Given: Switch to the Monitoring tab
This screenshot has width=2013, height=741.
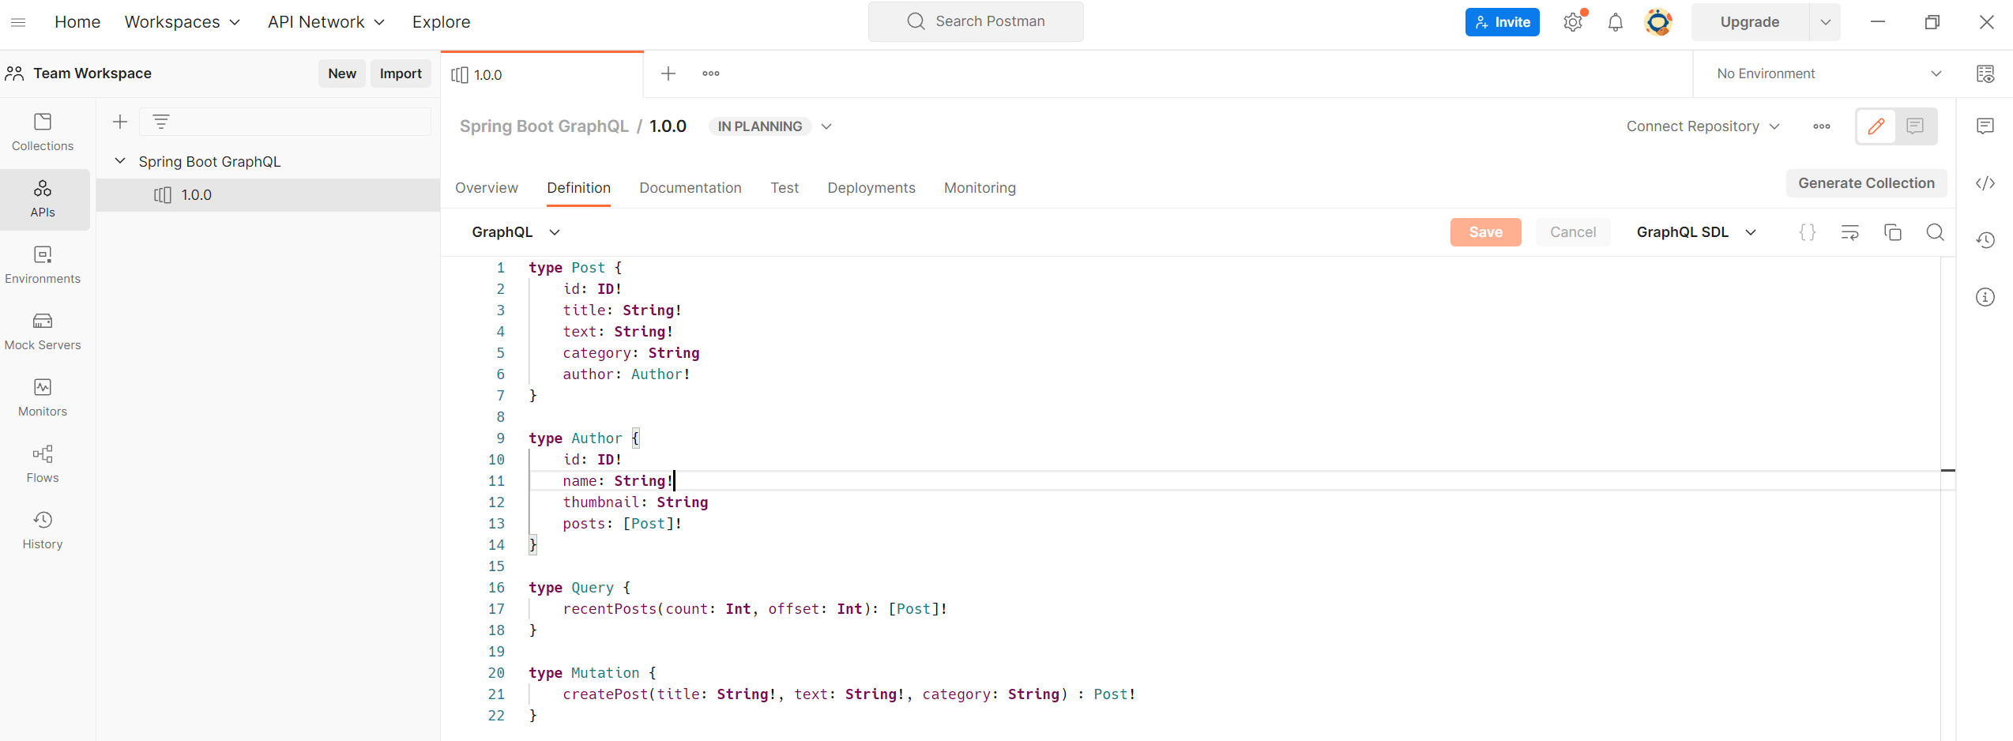Looking at the screenshot, I should coord(980,188).
